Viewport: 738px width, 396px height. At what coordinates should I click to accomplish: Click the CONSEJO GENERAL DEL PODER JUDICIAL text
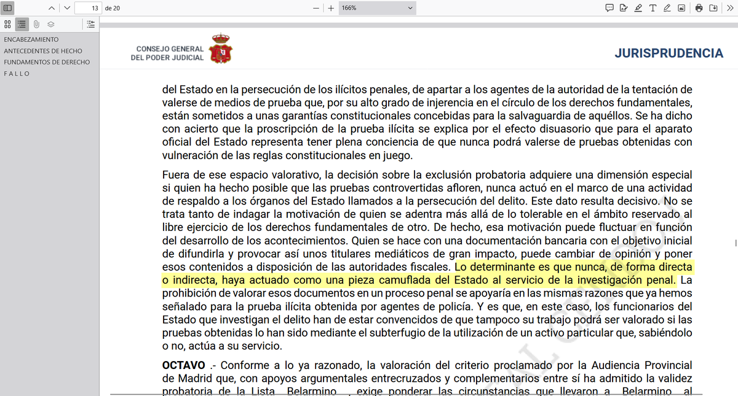tap(167, 53)
